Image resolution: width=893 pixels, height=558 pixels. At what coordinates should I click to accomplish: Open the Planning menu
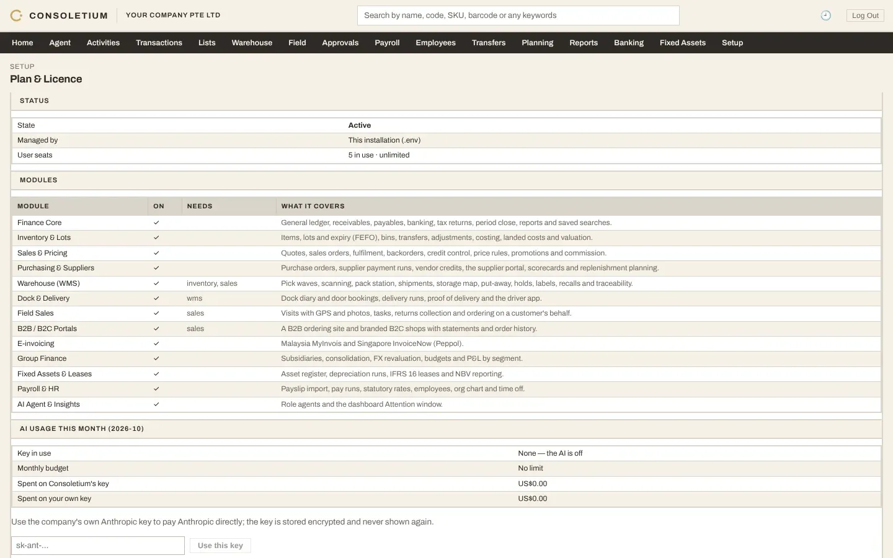(x=538, y=43)
